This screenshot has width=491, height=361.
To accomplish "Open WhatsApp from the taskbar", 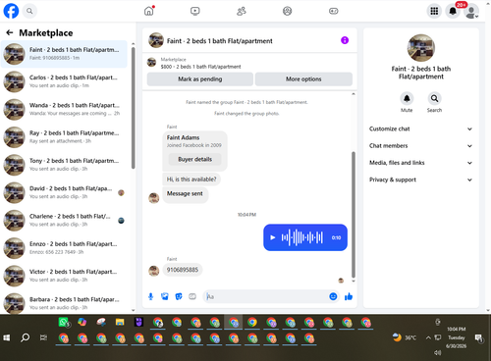I will (x=64, y=322).
